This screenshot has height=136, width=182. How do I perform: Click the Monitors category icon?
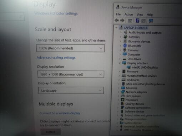[123, 88]
